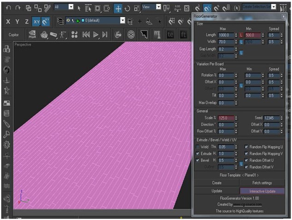Adjust the Gap Length spinner arrows
This screenshot has width=292, height=220.
(x=236, y=49)
